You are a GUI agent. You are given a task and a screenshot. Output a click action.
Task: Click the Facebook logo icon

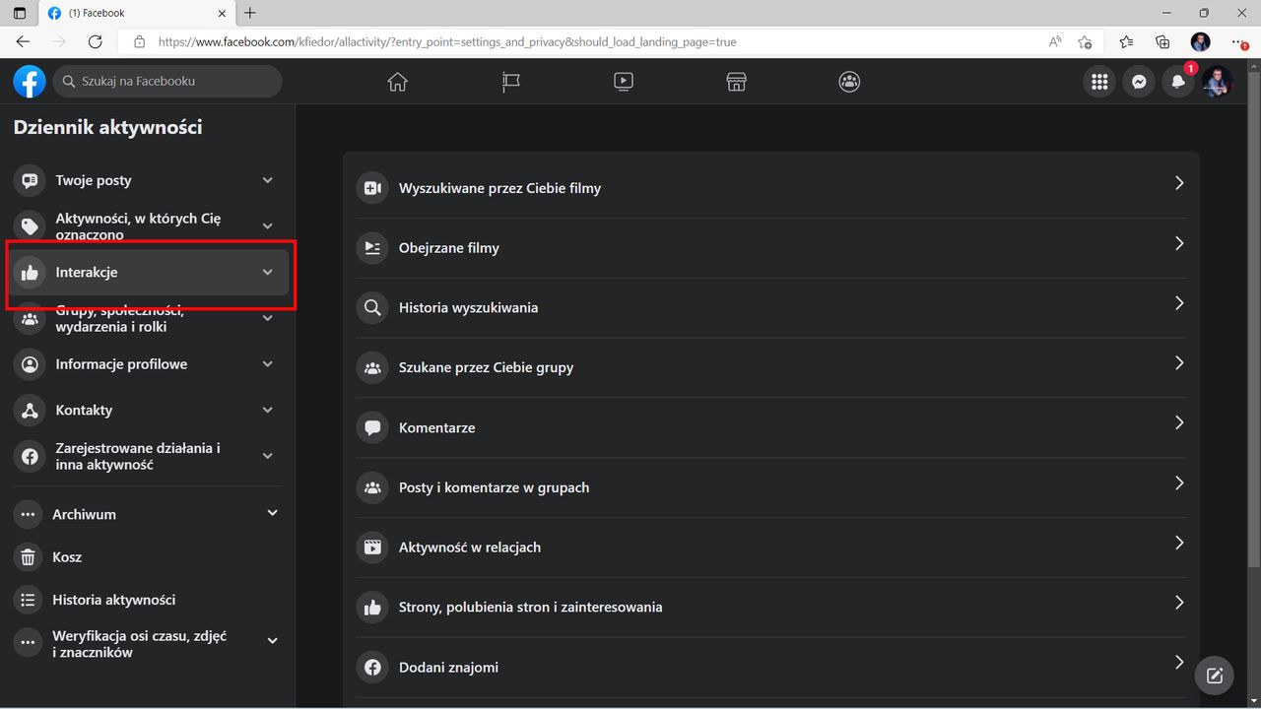[30, 82]
